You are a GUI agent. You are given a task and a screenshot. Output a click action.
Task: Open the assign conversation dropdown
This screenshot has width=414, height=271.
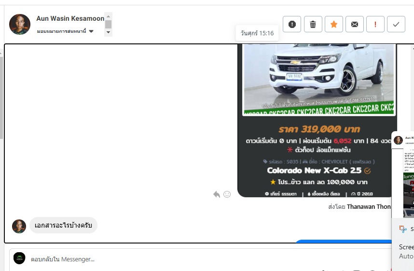coord(65,31)
